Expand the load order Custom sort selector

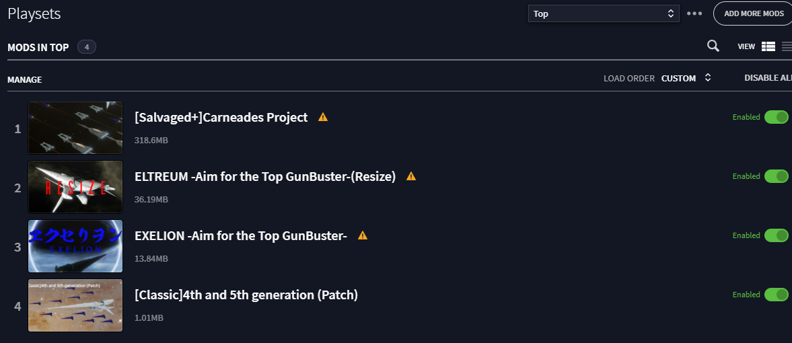pos(686,78)
